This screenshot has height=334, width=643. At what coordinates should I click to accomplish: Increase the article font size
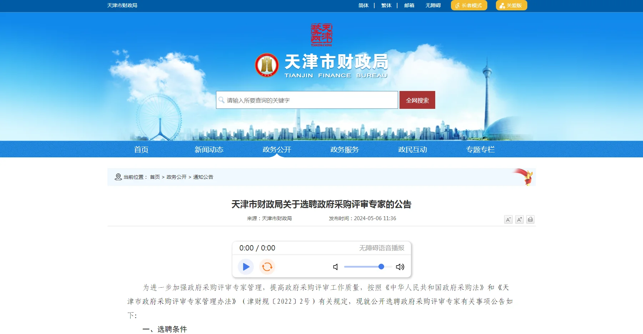[519, 219]
